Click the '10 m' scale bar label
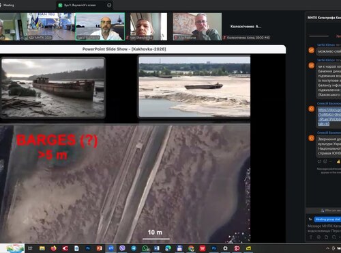 (155, 232)
